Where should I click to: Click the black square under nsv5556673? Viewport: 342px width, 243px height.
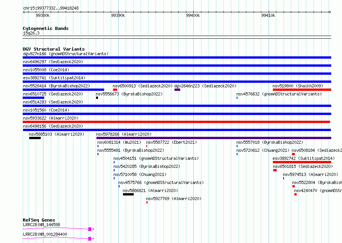[x=97, y=98]
